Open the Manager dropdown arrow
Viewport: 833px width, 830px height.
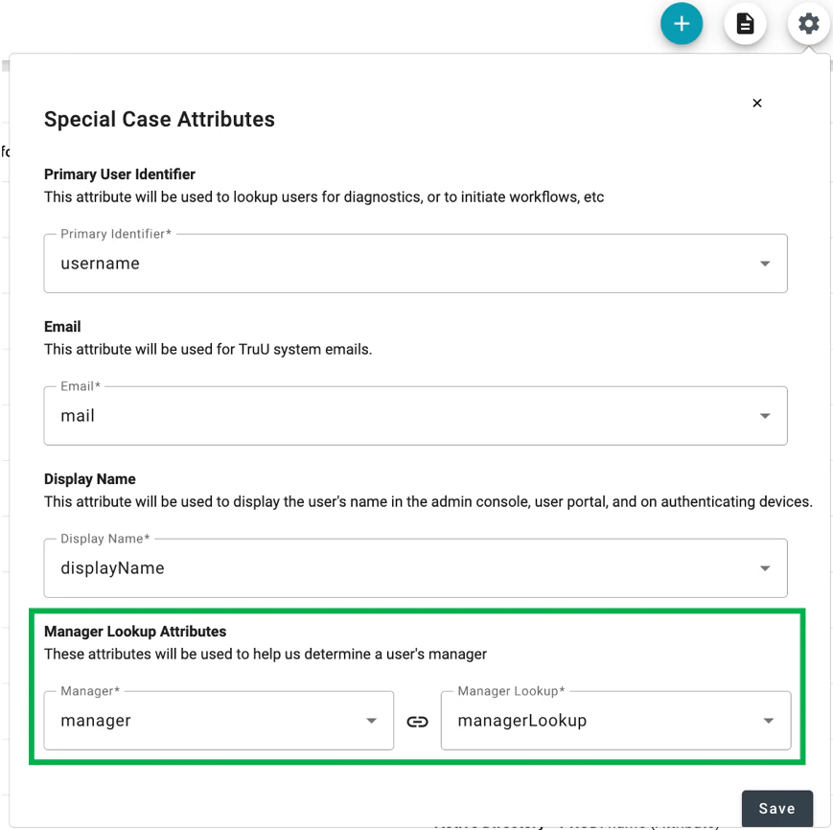coord(372,722)
